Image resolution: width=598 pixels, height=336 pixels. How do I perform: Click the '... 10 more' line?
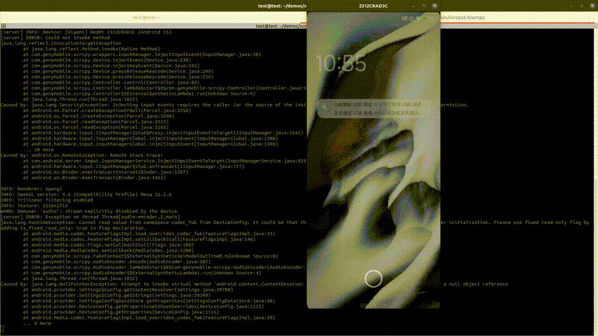click(38, 150)
